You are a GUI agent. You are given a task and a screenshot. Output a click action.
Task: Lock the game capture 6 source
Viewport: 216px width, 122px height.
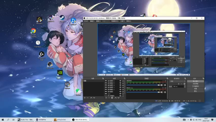coord(123,81)
